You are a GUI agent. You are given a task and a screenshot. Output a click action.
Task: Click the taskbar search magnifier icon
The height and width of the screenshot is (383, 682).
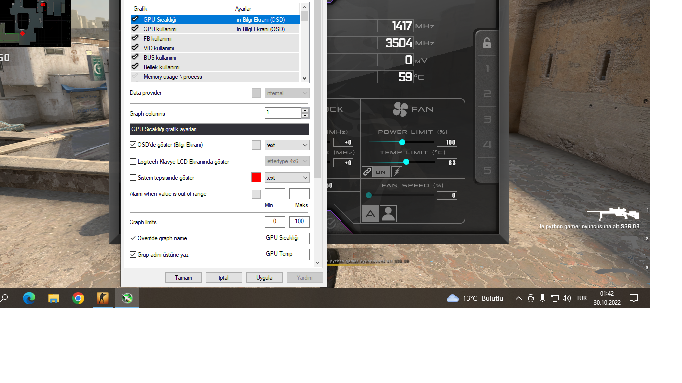(4, 298)
